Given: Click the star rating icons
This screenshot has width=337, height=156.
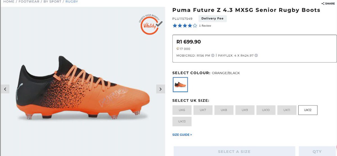Looking at the screenshot, I should point(185,26).
